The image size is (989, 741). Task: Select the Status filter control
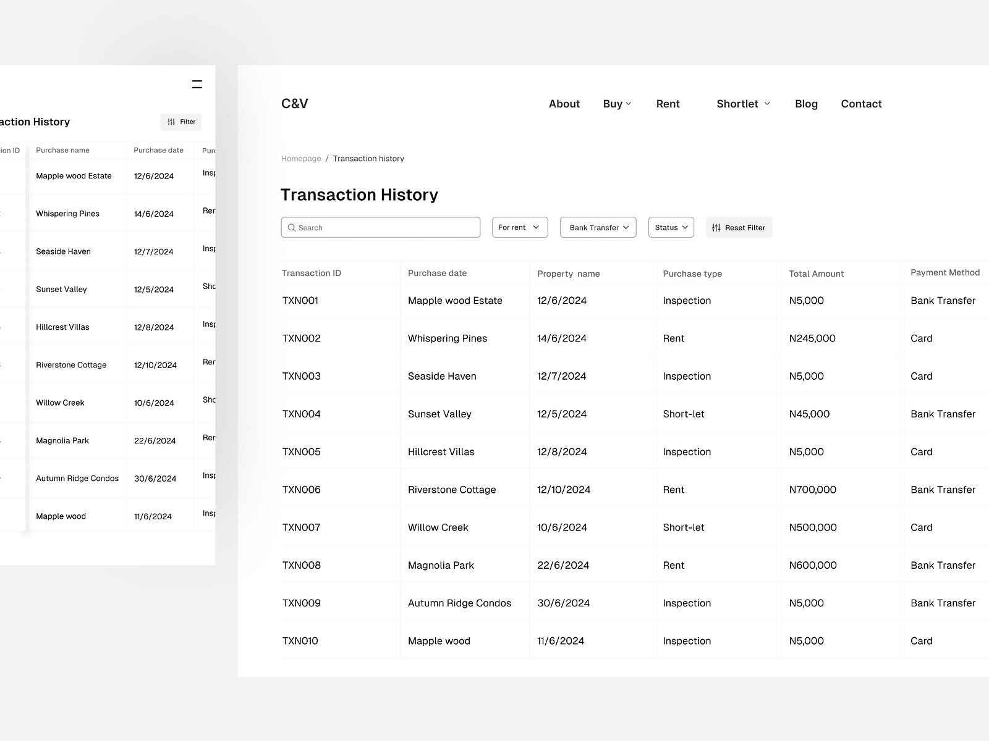(671, 227)
